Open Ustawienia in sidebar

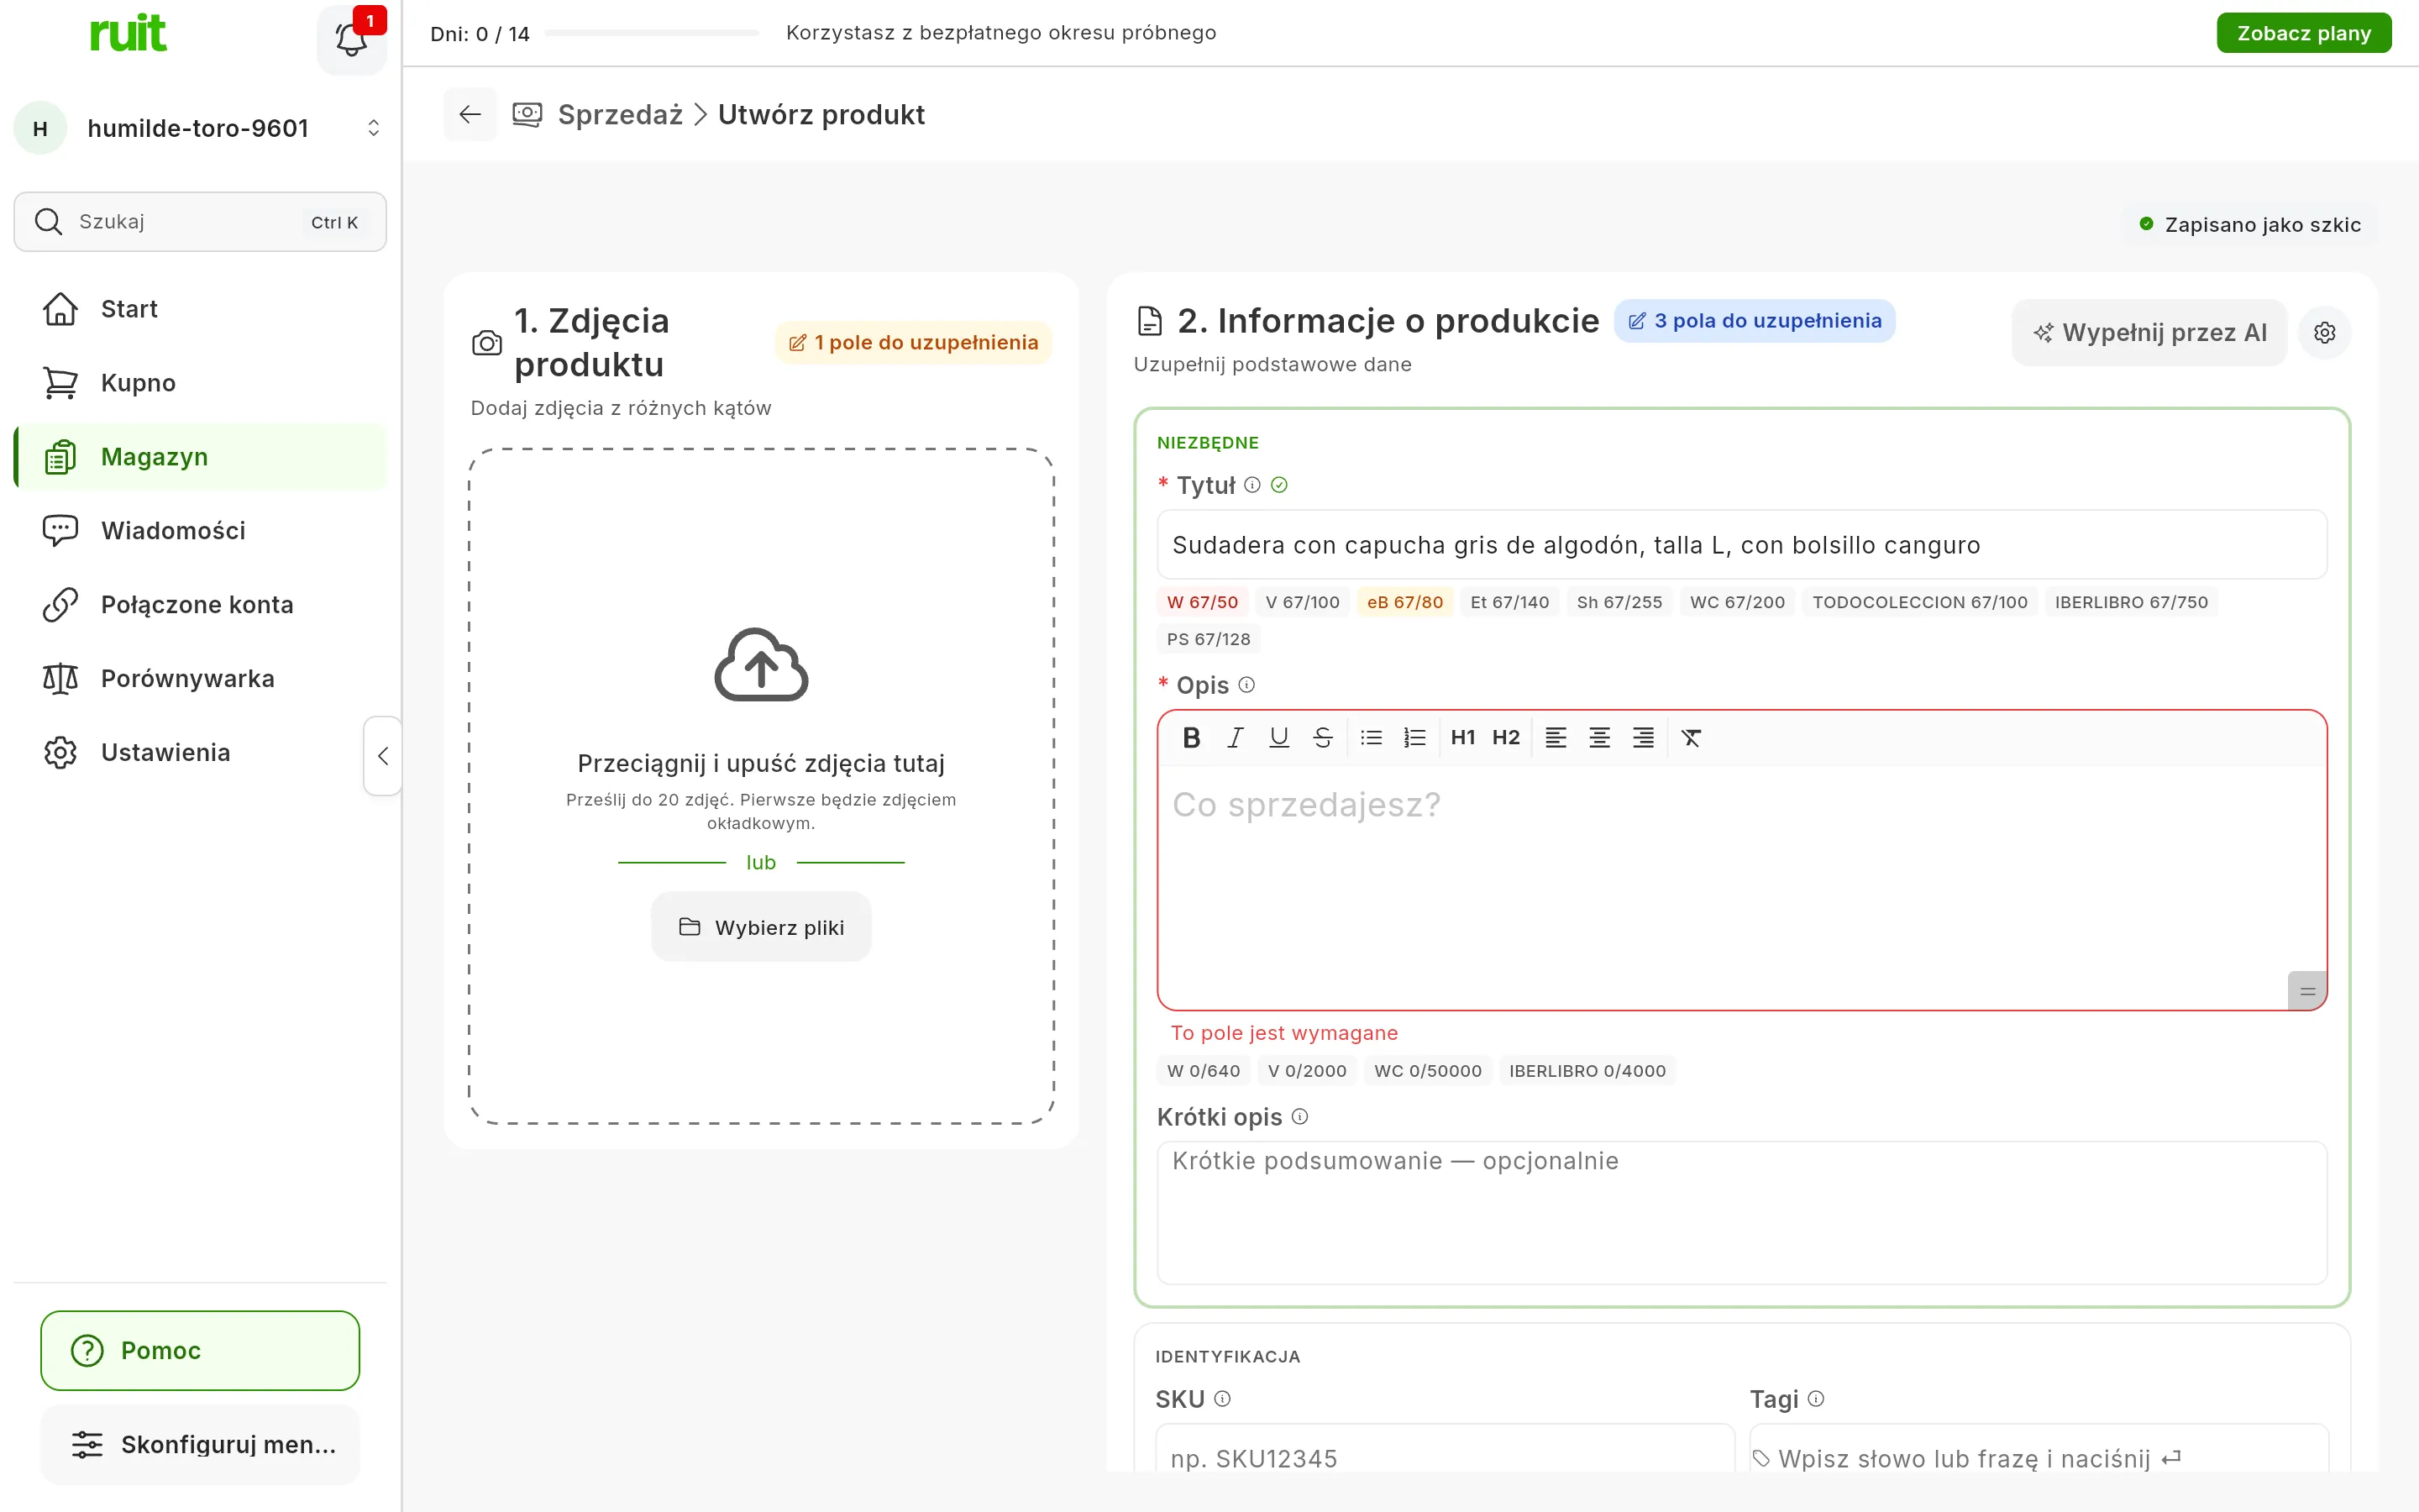tap(201, 753)
